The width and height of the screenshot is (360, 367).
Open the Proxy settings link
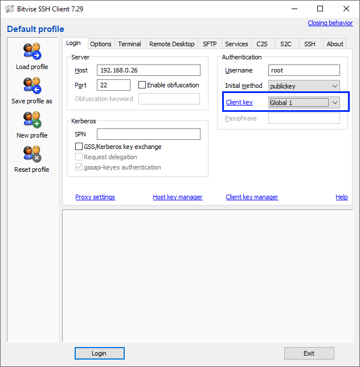click(95, 197)
